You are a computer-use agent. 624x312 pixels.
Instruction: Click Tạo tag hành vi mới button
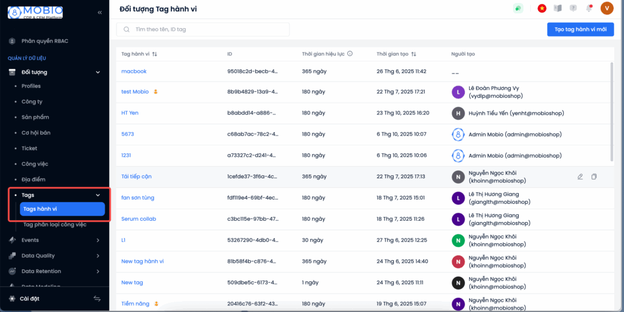point(580,29)
